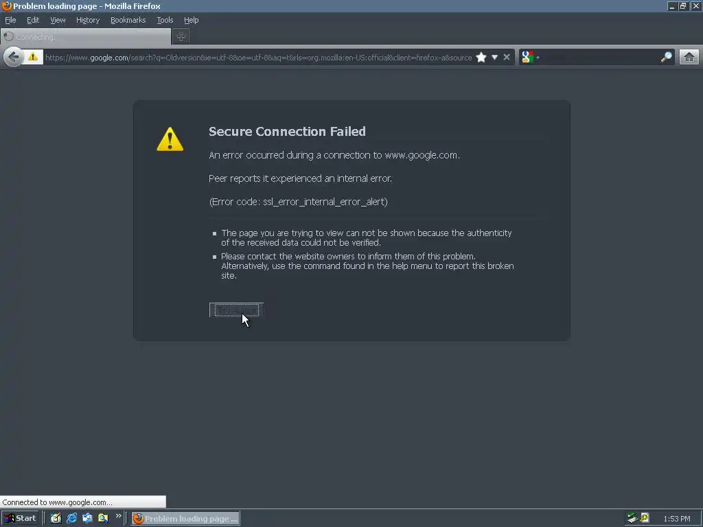Click the yellow warning triangle on the error page
This screenshot has height=527, width=703.
tap(170, 139)
